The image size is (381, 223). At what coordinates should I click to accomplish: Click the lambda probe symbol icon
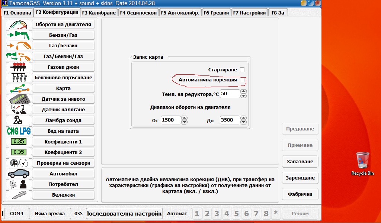(18, 120)
